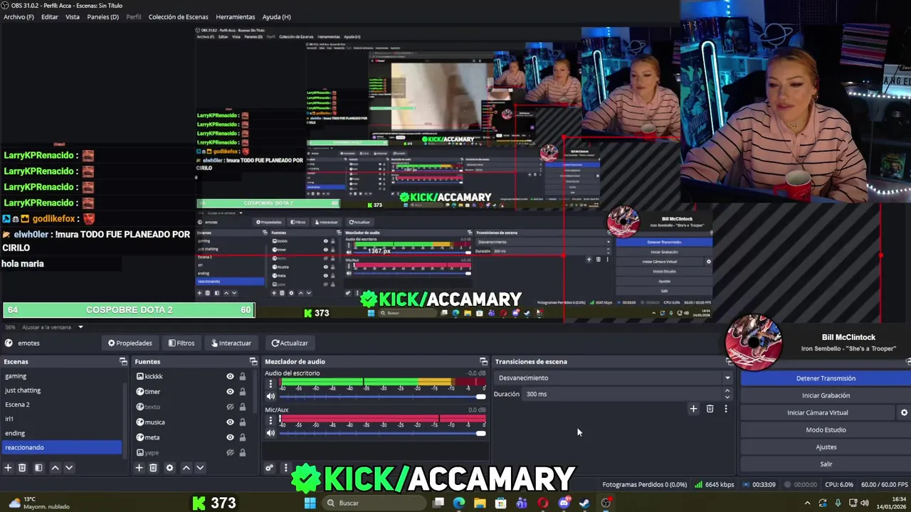Hide the kickkk source
Image resolution: width=911 pixels, height=512 pixels.
[230, 376]
